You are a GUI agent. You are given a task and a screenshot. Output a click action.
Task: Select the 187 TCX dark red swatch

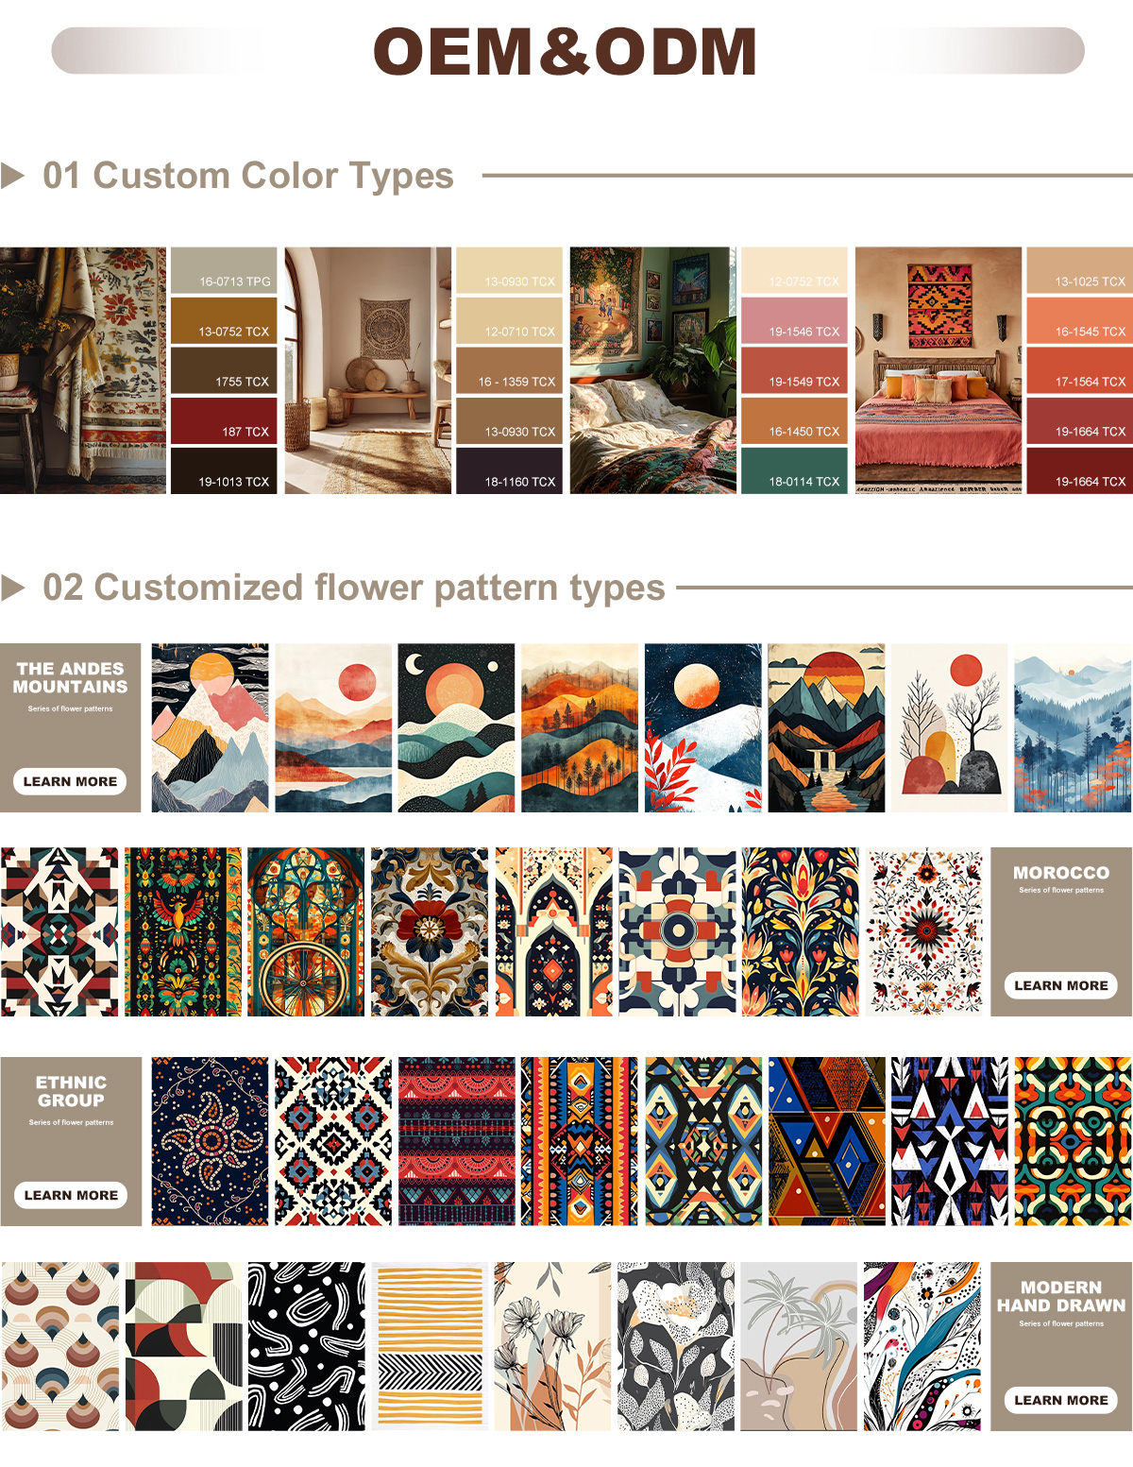[x=224, y=421]
